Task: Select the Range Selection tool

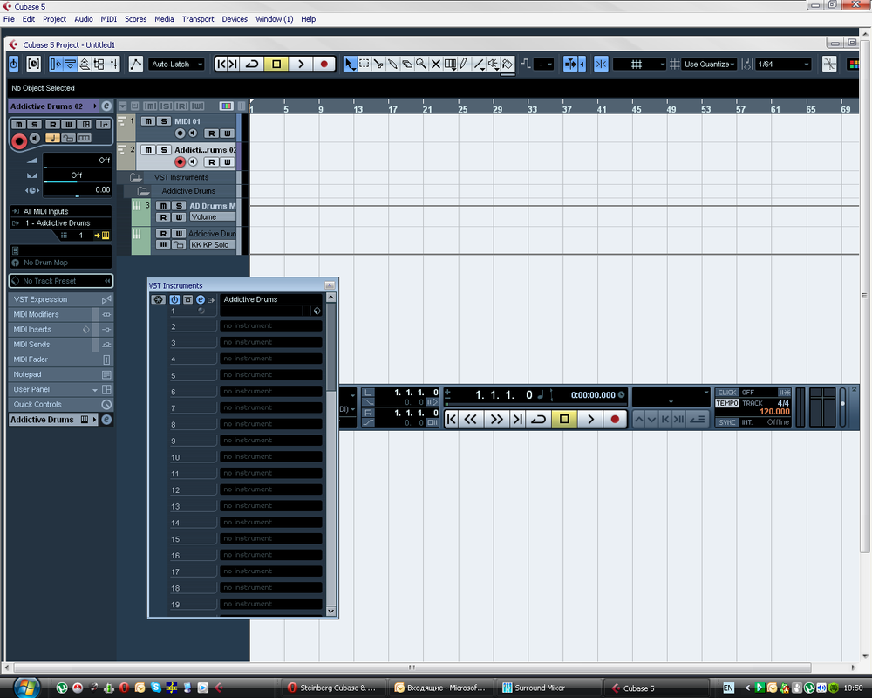Action: [x=364, y=64]
